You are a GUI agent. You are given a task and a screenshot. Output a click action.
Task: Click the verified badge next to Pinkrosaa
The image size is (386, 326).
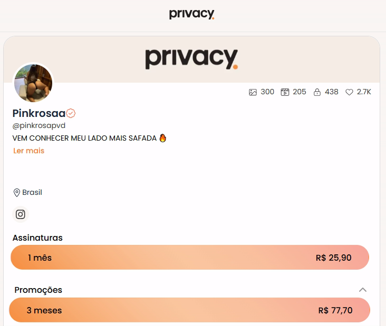pos(71,113)
